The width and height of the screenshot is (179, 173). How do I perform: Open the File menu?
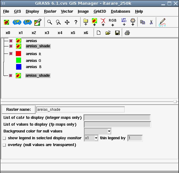(6, 11)
